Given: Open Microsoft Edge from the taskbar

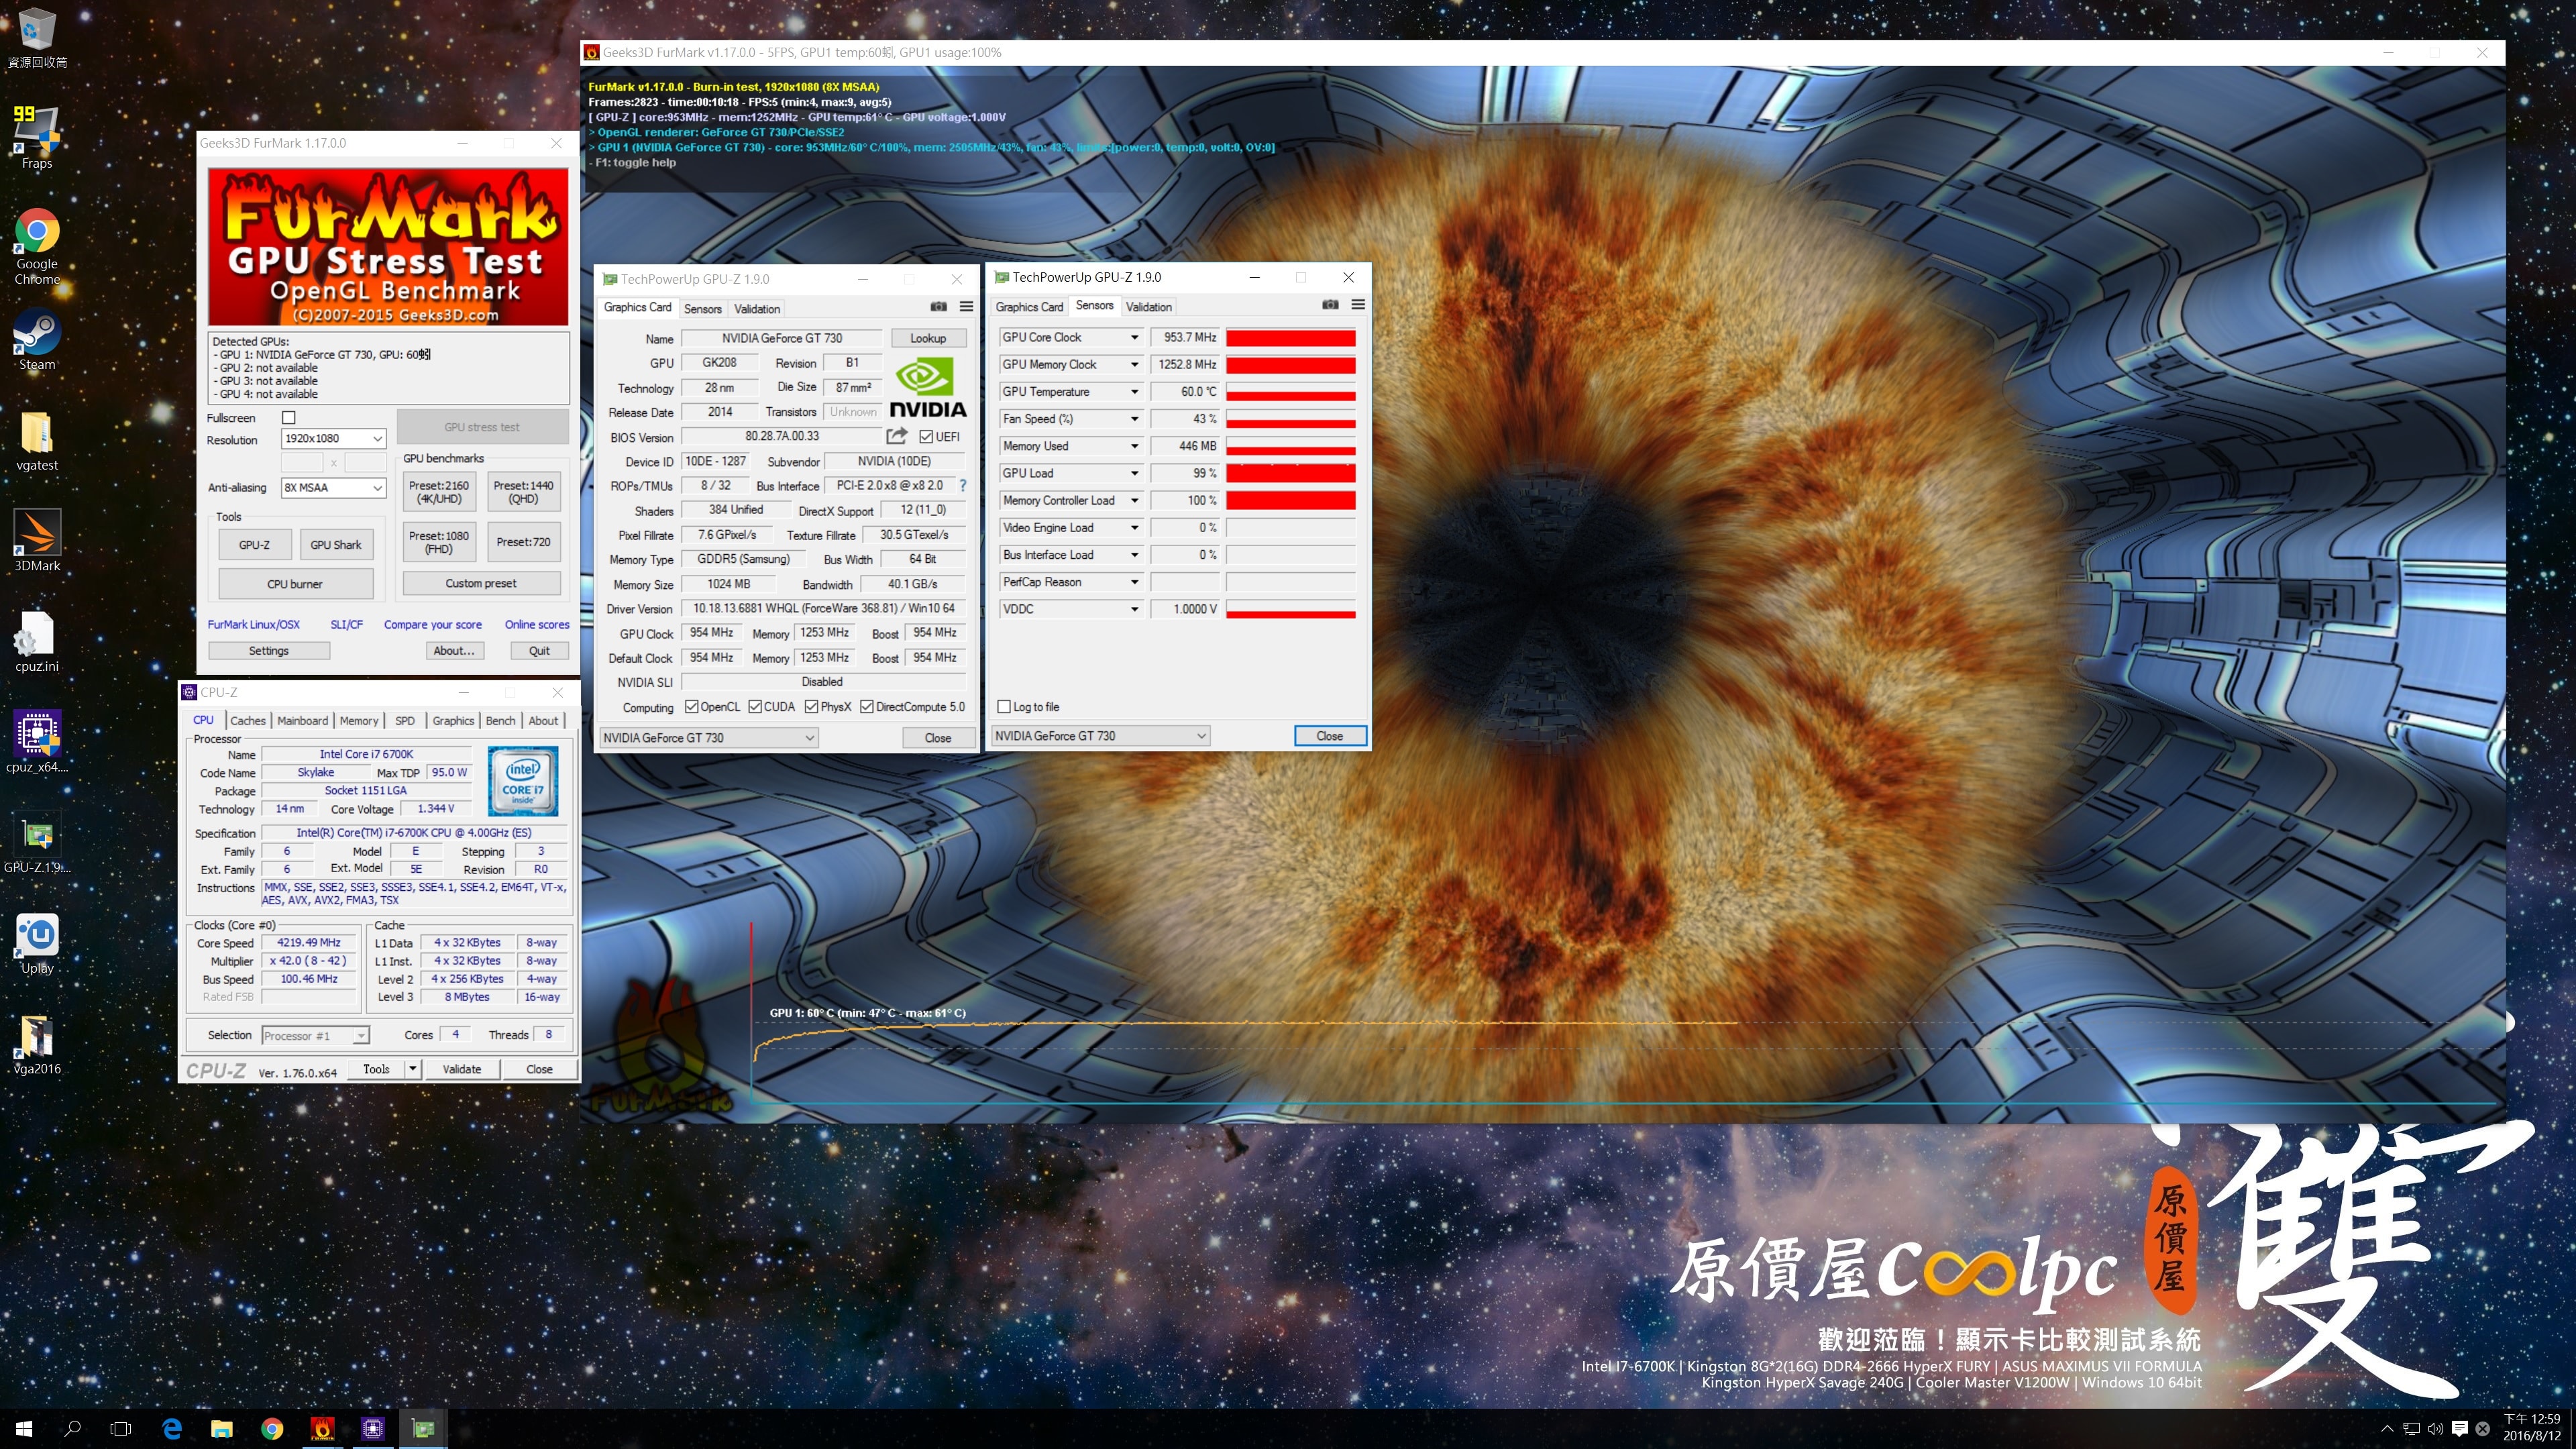Looking at the screenshot, I should [x=172, y=1428].
